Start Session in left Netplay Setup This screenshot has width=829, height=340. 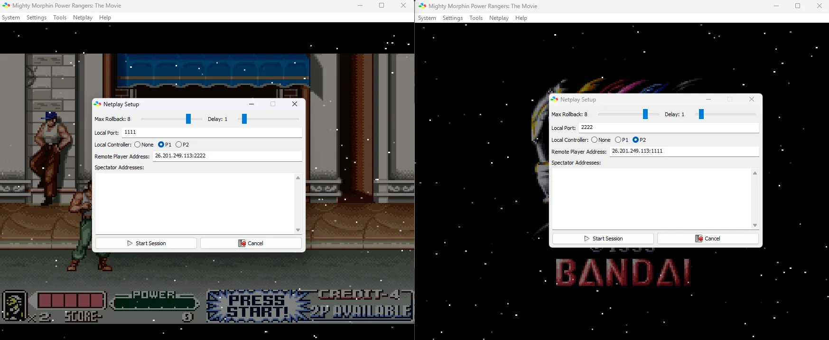click(x=146, y=243)
